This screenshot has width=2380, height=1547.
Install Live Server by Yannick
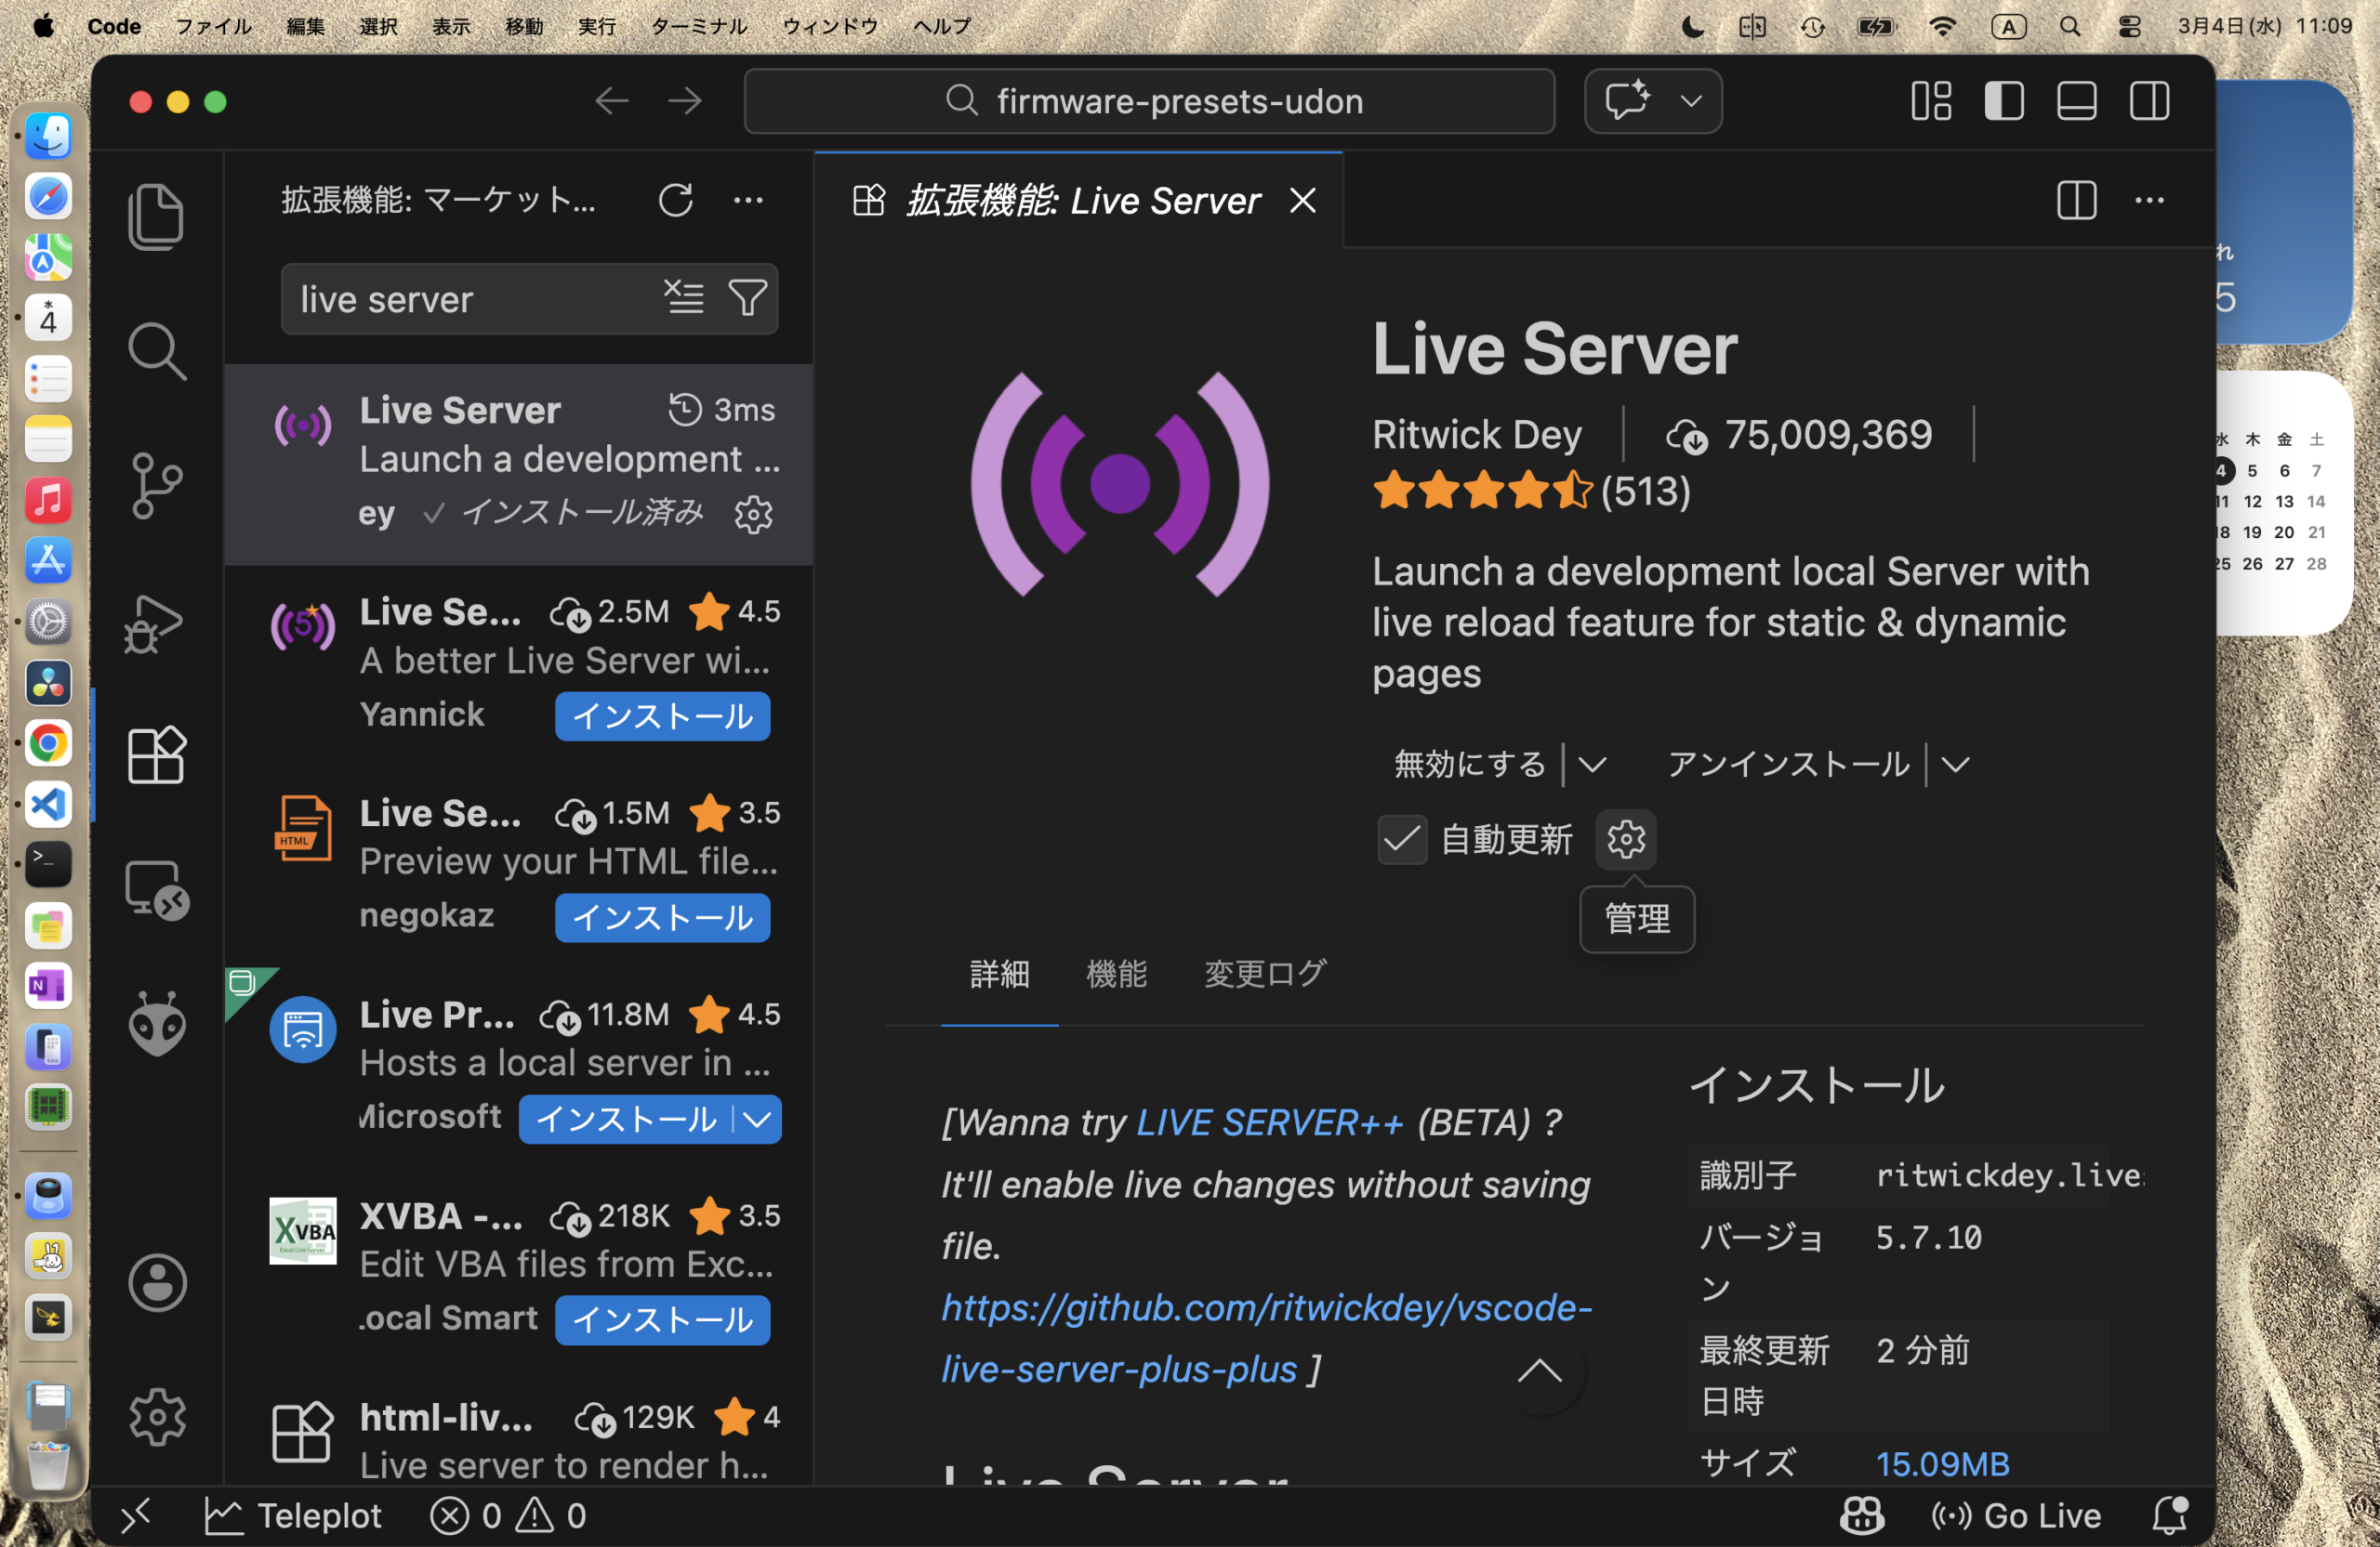click(662, 716)
